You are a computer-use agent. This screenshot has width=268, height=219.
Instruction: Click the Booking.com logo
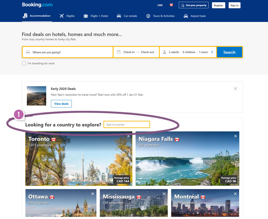(x=37, y=5)
